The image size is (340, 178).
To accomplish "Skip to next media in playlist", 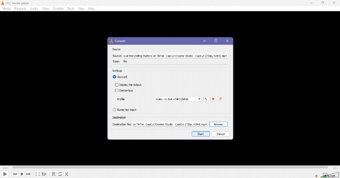I will [28, 174].
